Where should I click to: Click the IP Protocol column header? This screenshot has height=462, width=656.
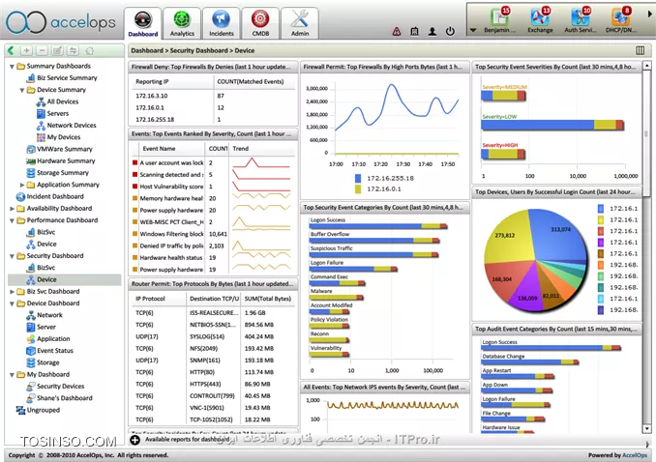(150, 299)
